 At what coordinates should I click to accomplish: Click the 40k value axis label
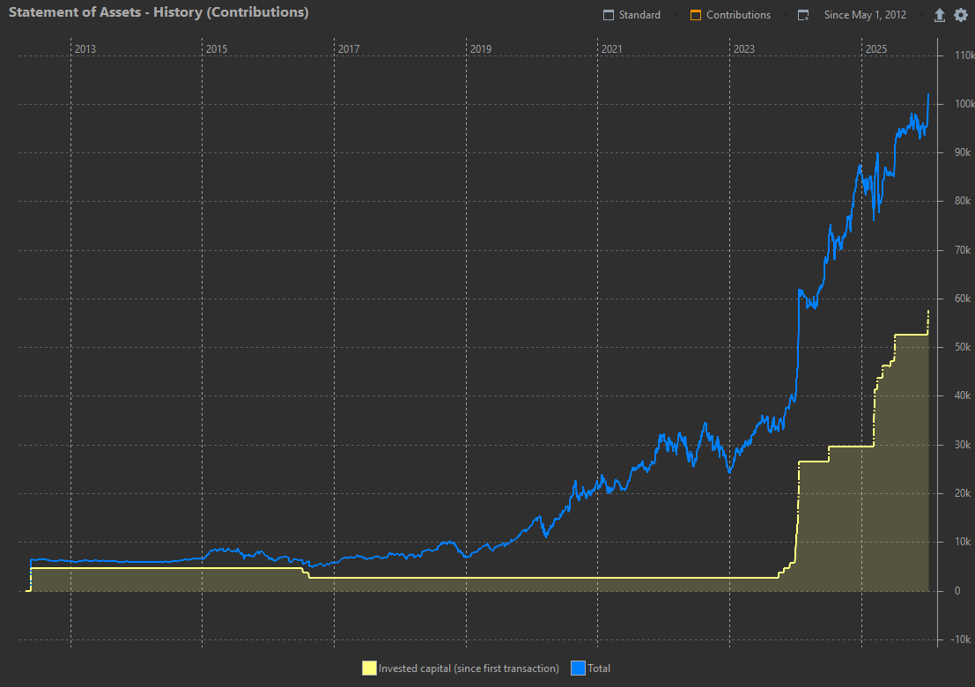coord(964,395)
